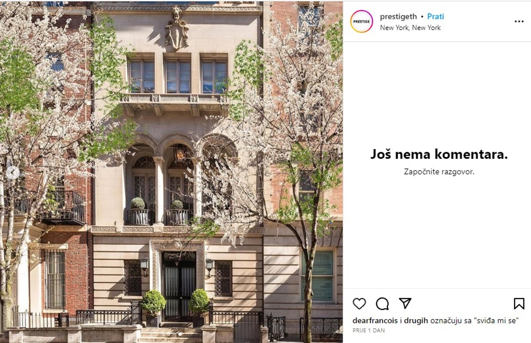Open the New York, New York location
This screenshot has width=531, height=343.
point(410,27)
